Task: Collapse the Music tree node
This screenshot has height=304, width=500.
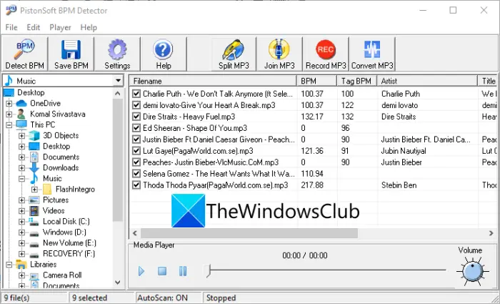Action: click(x=21, y=179)
